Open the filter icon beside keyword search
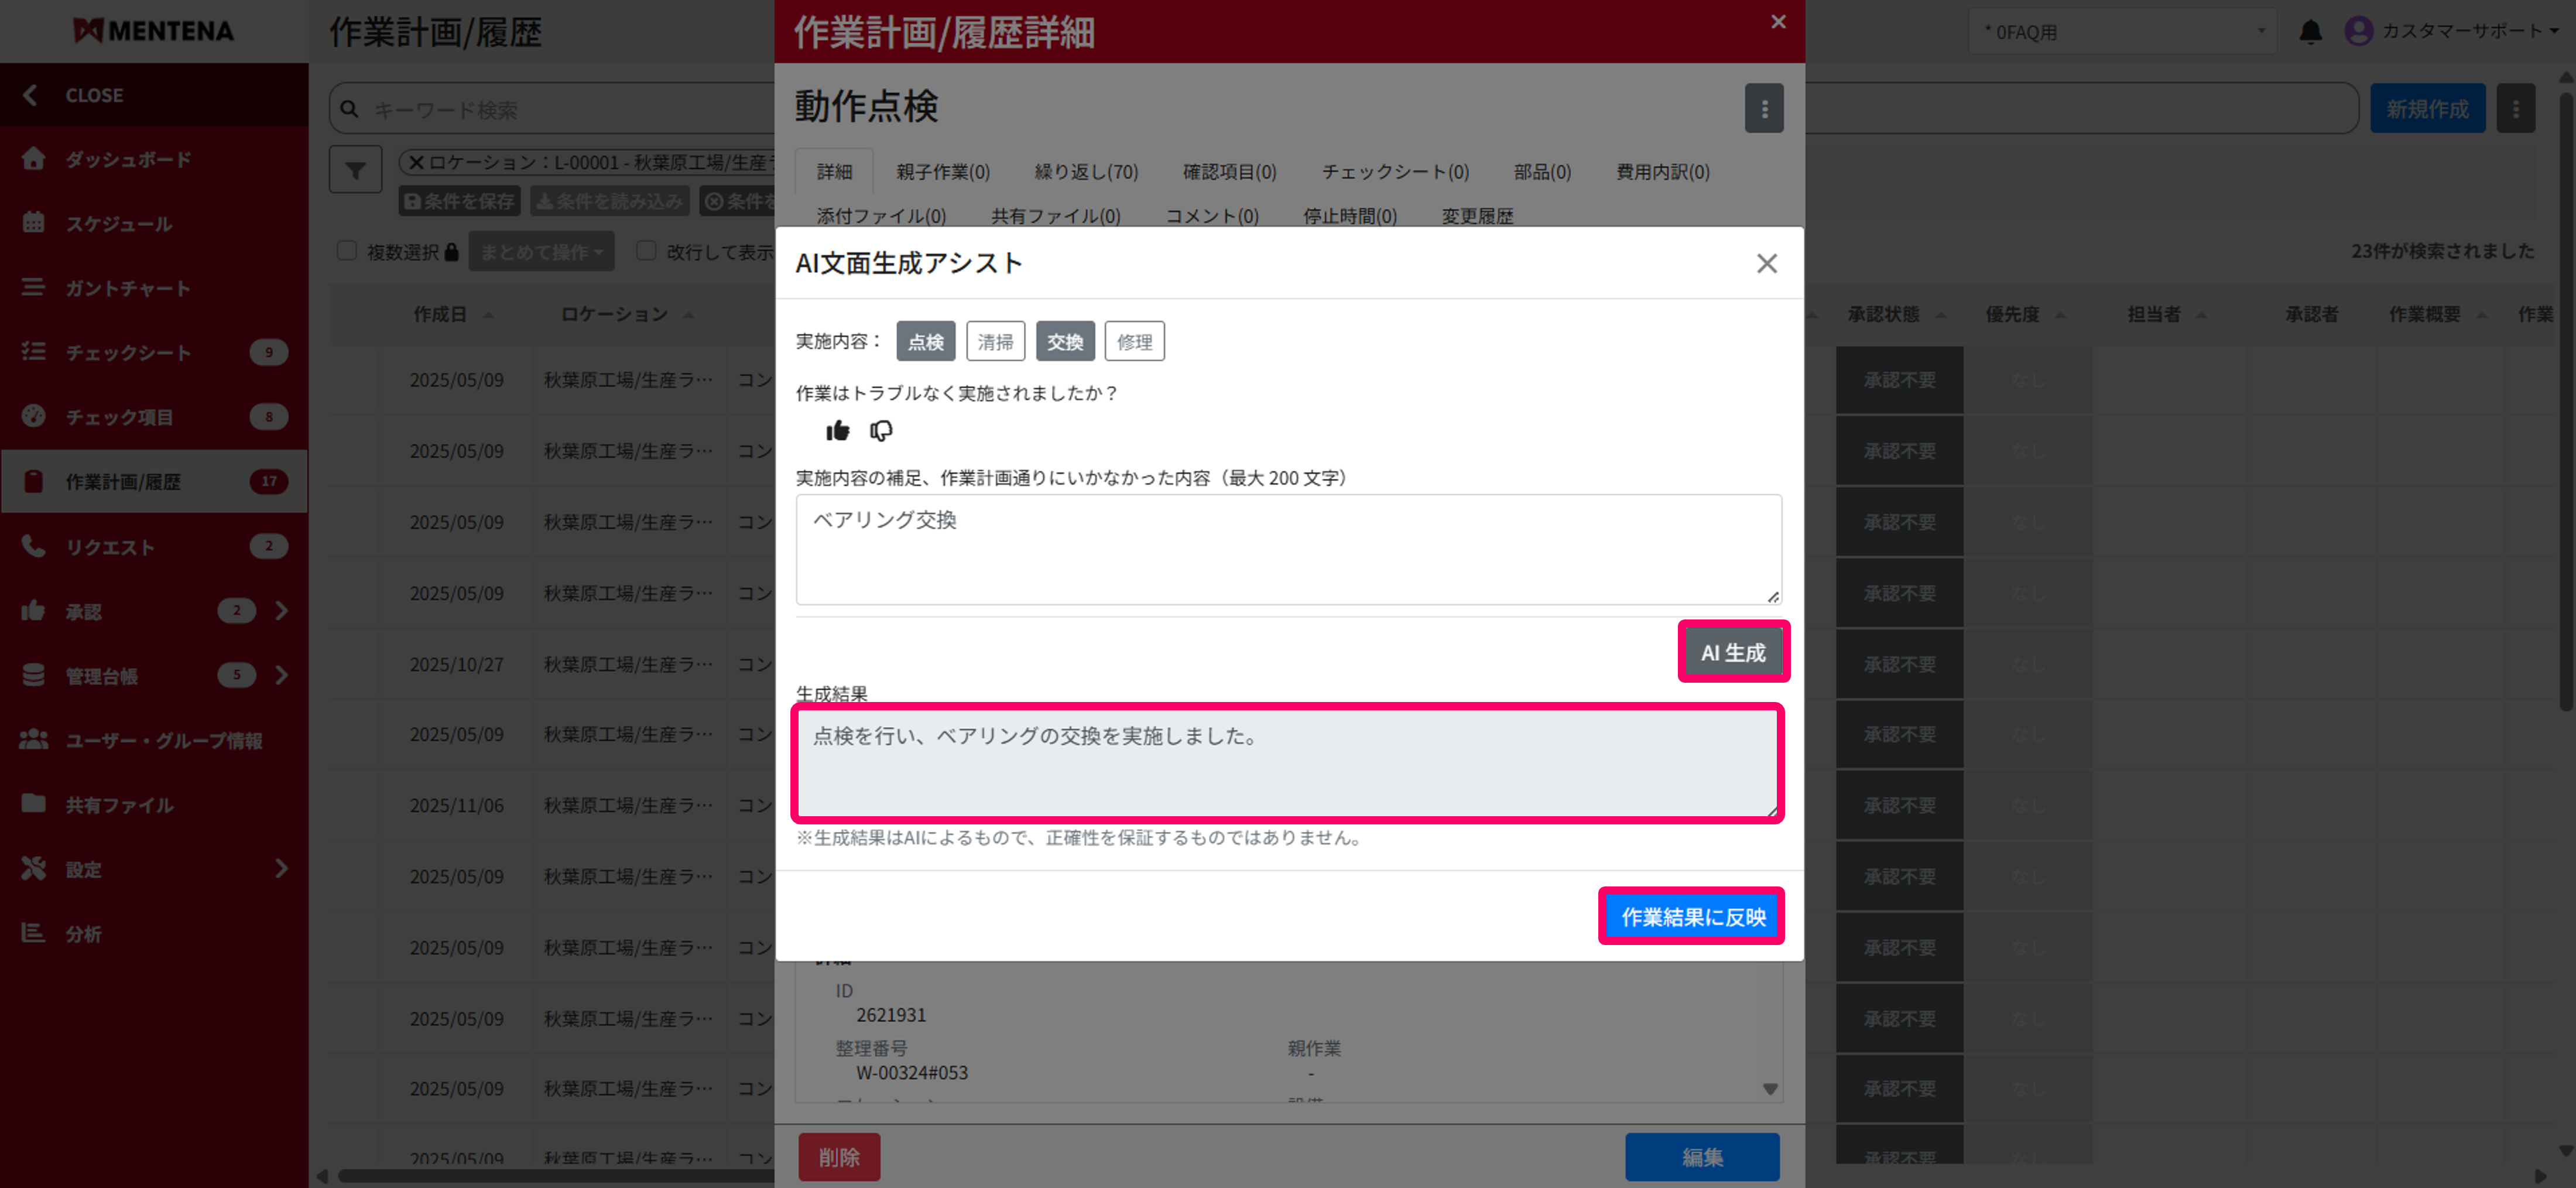The height and width of the screenshot is (1188, 2576). tap(355, 168)
